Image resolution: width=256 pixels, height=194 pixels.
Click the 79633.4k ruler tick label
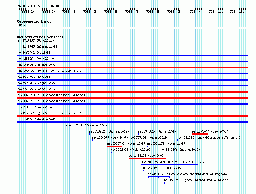(69, 12)
